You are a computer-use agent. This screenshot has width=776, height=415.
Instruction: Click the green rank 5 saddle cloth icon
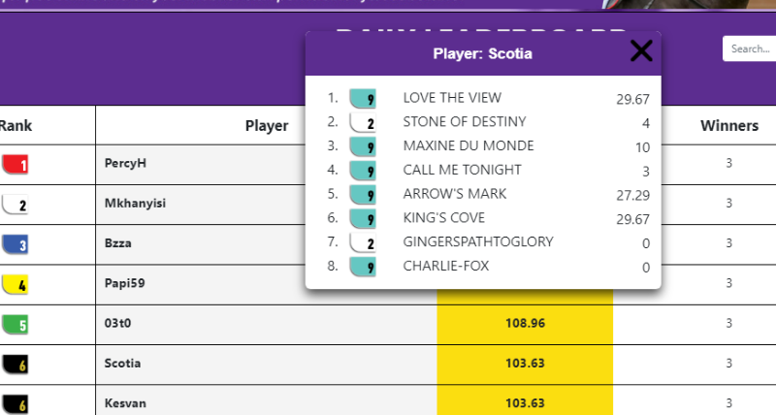[16, 324]
